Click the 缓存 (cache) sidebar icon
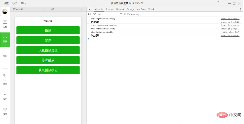The height and width of the screenshot is (124, 244). tap(5, 112)
